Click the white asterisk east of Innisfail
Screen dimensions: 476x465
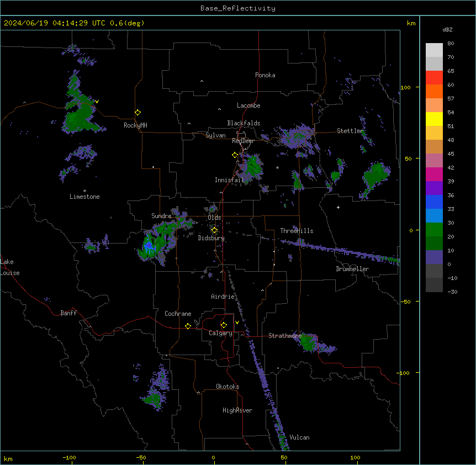[277, 167]
